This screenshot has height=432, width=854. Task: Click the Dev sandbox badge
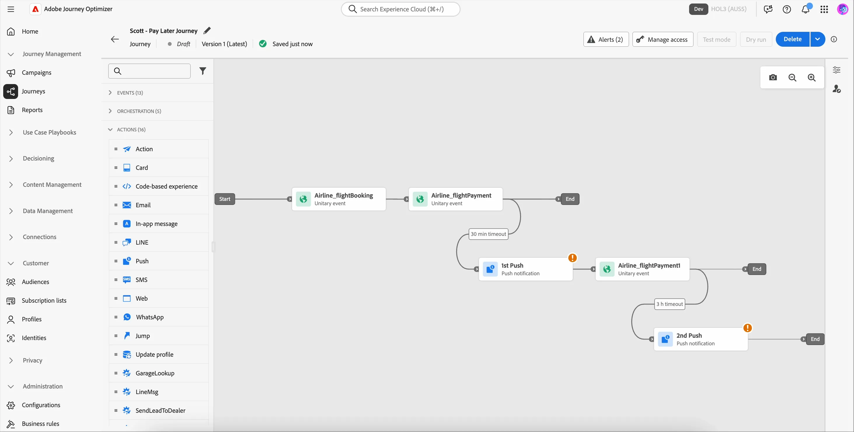(698, 9)
